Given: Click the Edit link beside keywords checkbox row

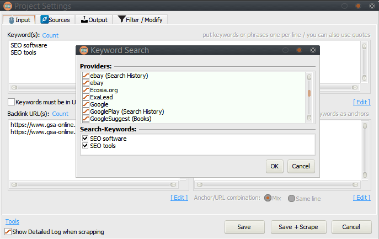Looking at the screenshot, I should tap(361, 102).
